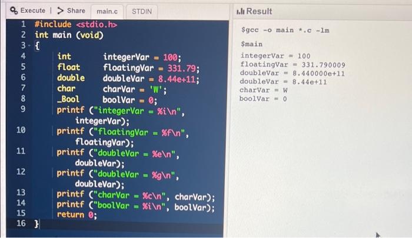Click output line charVar = W
Screen dimensions: 412x238
[264, 90]
